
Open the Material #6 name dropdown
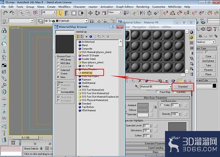point(170,87)
